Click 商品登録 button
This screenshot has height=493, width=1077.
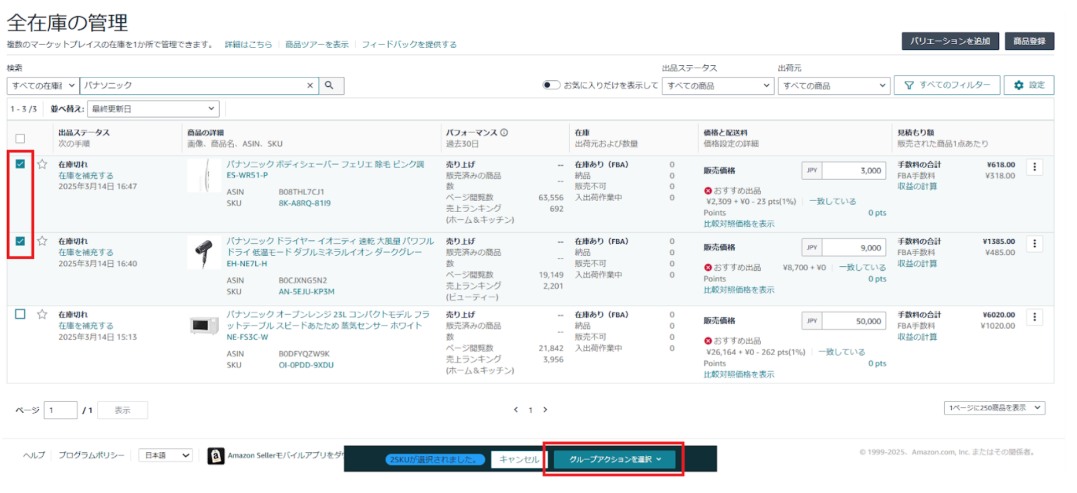click(1029, 41)
